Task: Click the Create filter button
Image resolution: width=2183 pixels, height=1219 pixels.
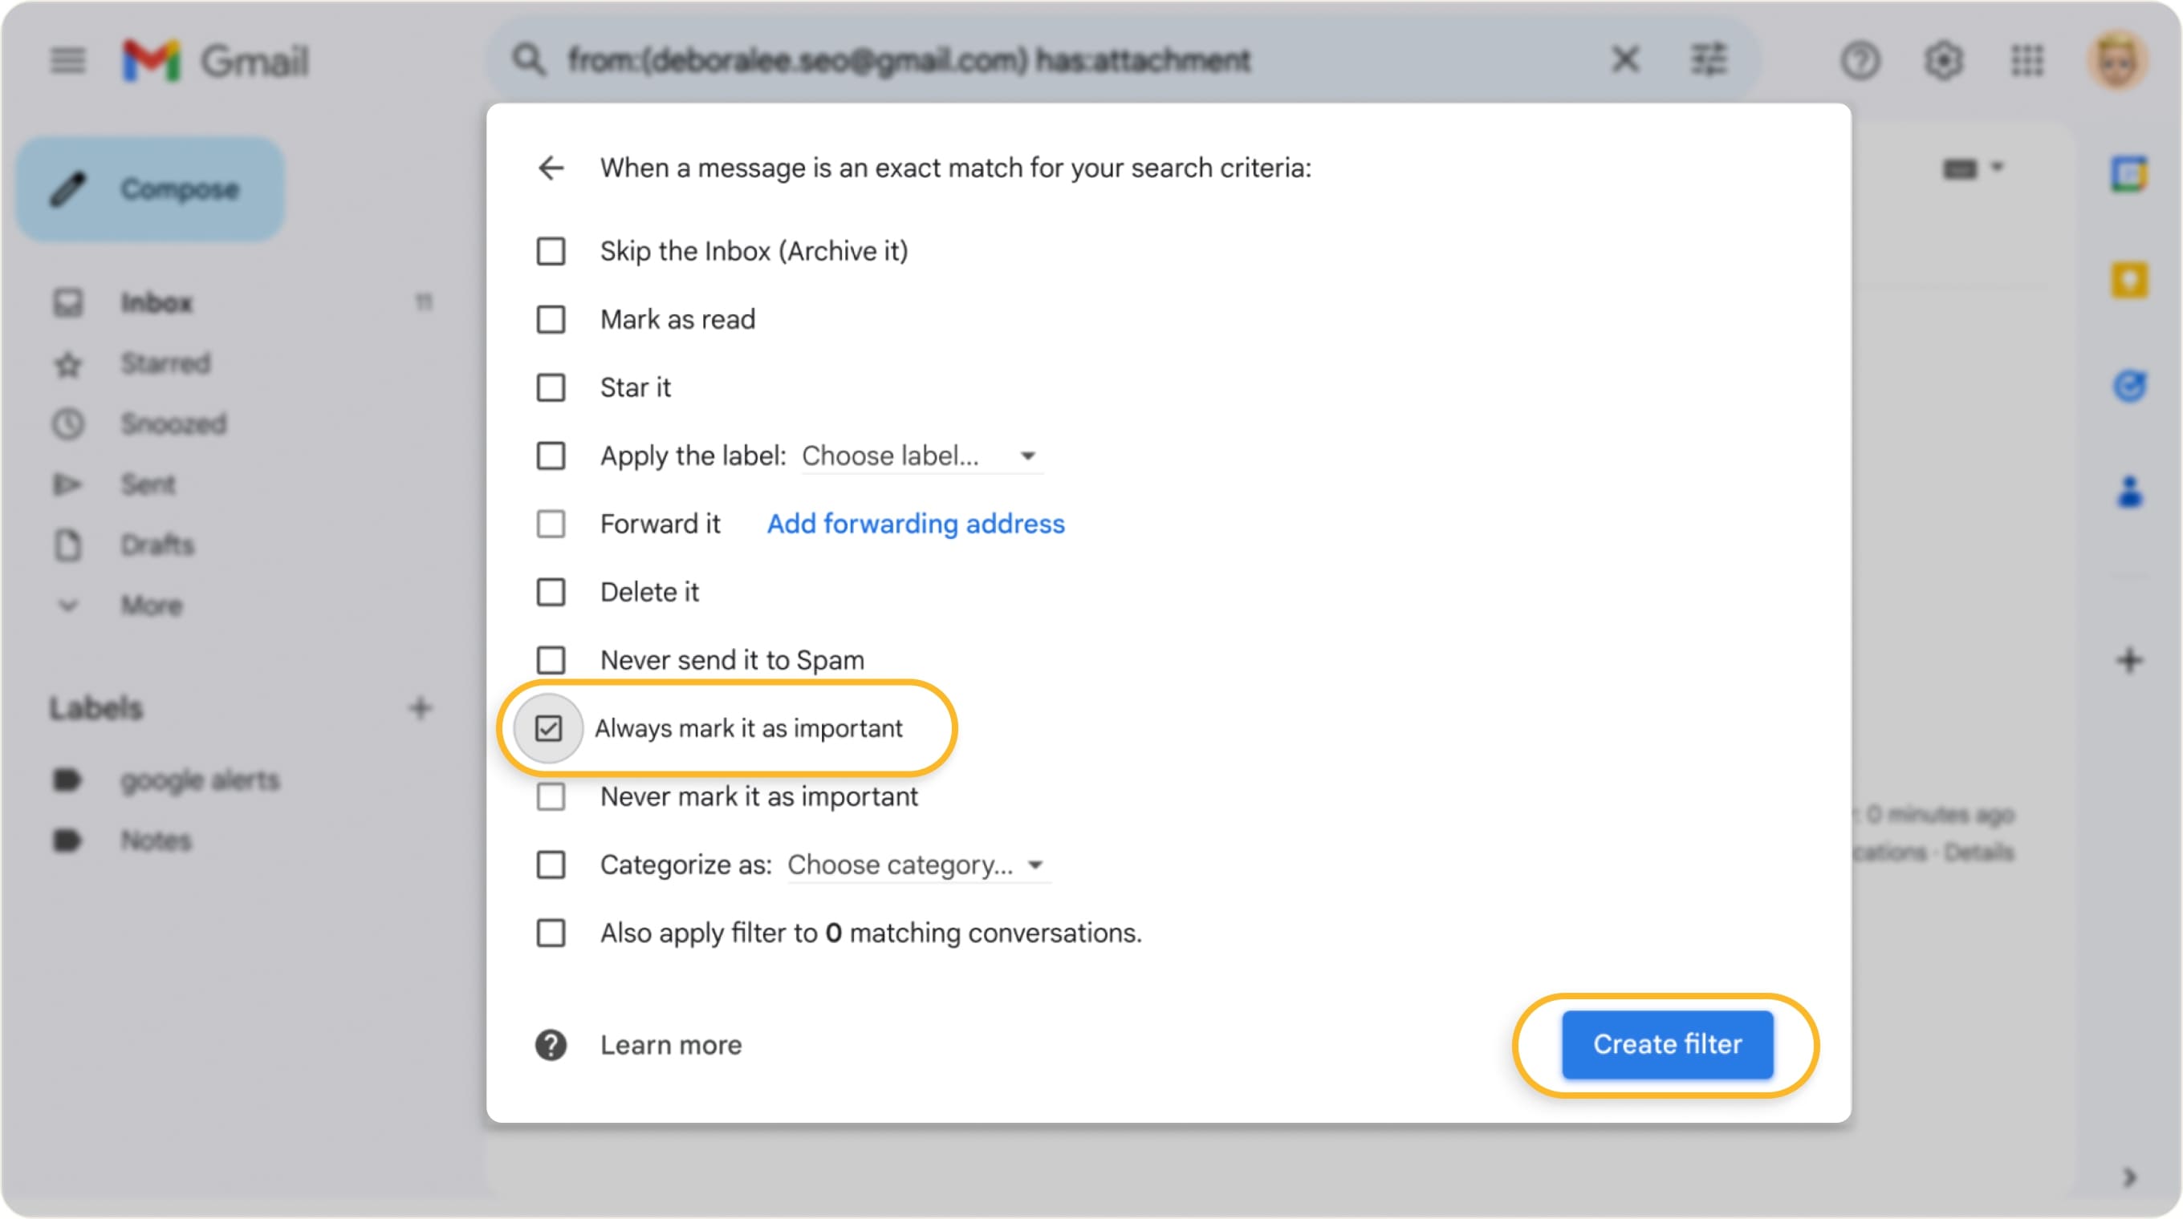Action: [x=1666, y=1045]
